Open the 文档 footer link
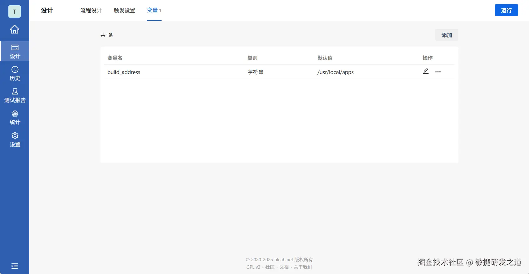Viewport: 529px width, 274px height. [284, 267]
